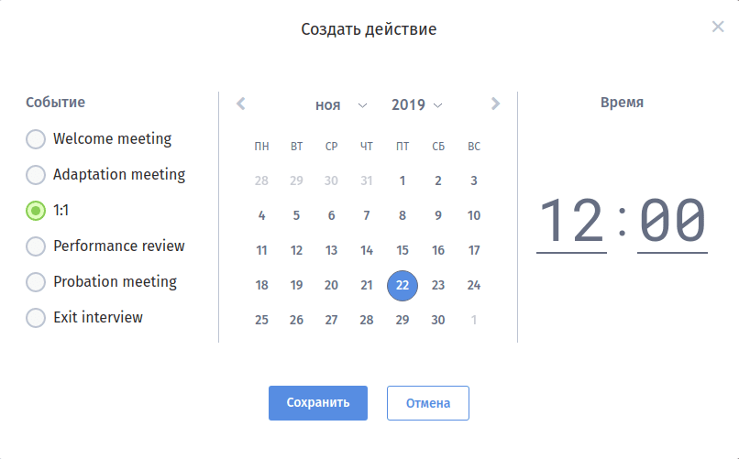739x459 pixels.
Task: Click the minutes field showing 00
Action: click(x=672, y=222)
